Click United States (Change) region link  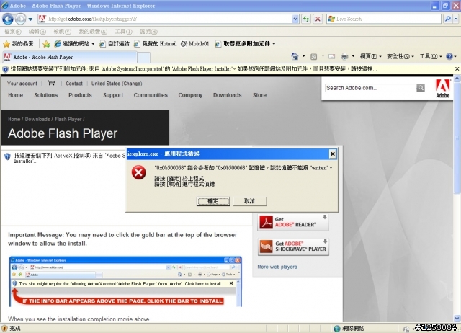(x=117, y=84)
